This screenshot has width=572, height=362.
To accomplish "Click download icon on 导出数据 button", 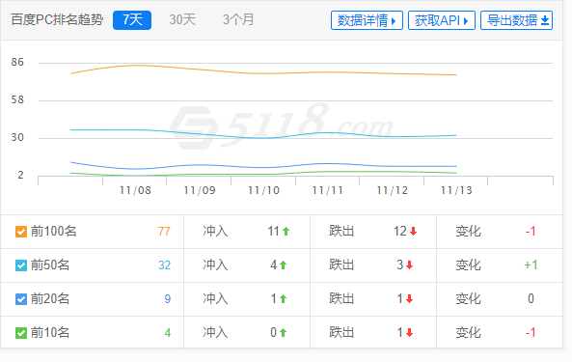I will (545, 20).
